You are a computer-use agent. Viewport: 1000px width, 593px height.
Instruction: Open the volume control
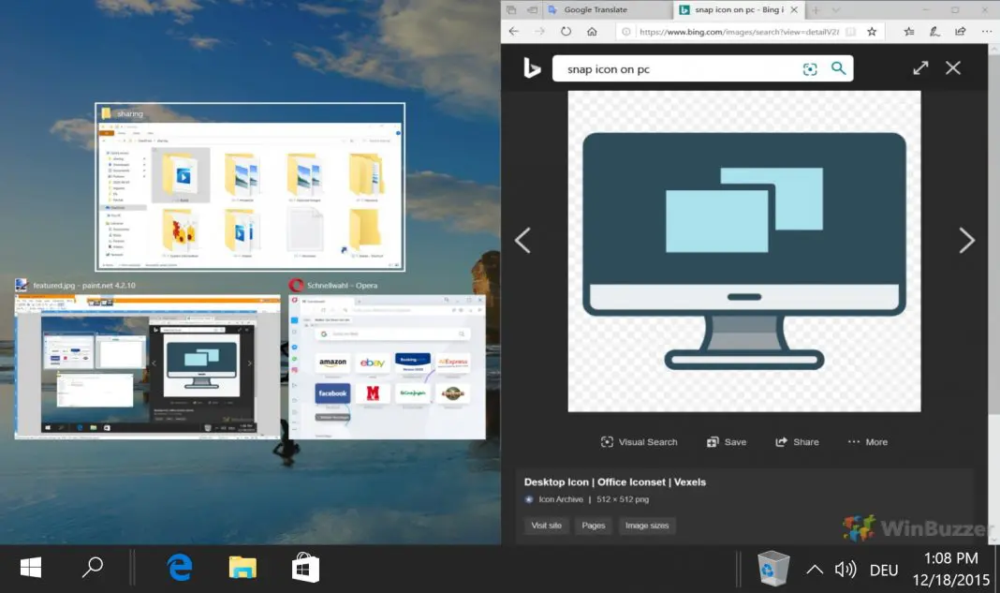coord(845,569)
